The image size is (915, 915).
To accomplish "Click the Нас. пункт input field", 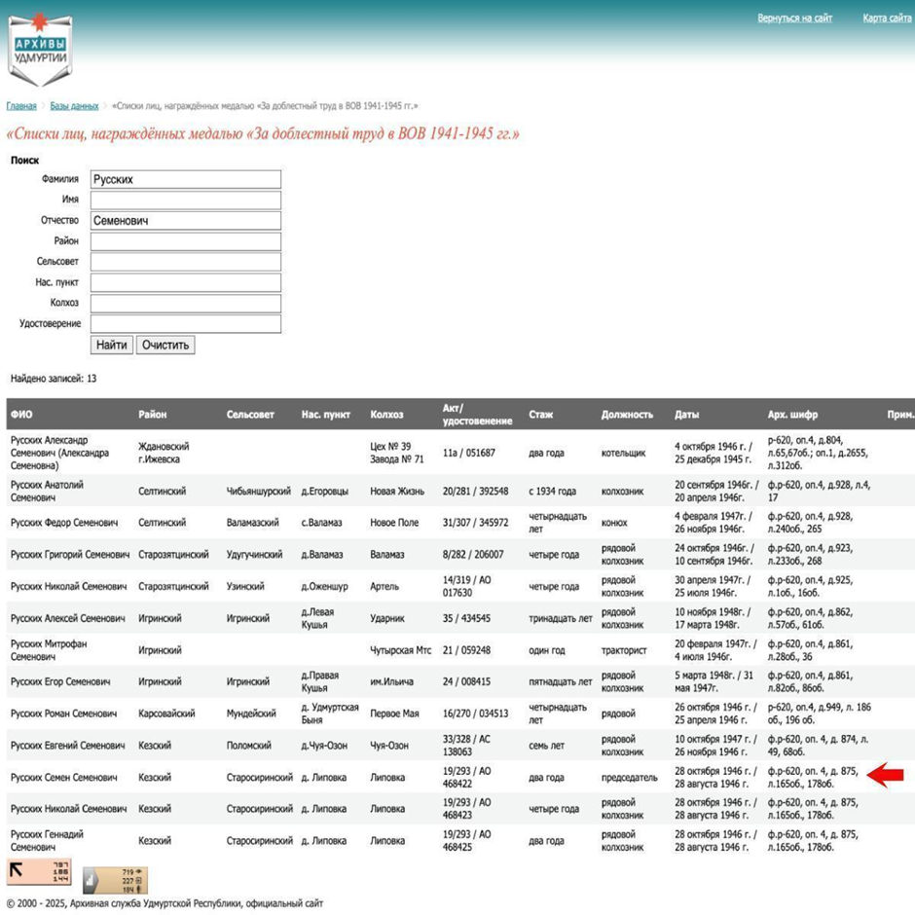I will [x=185, y=283].
